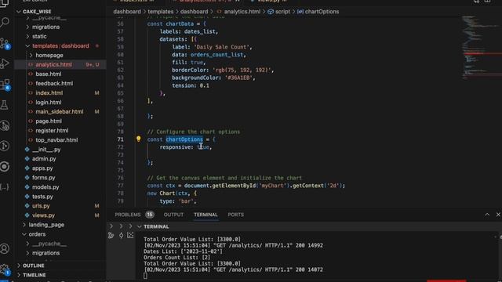Screen dimensions: 502x282
Task: Close the bottom panel
Action: point(498,215)
